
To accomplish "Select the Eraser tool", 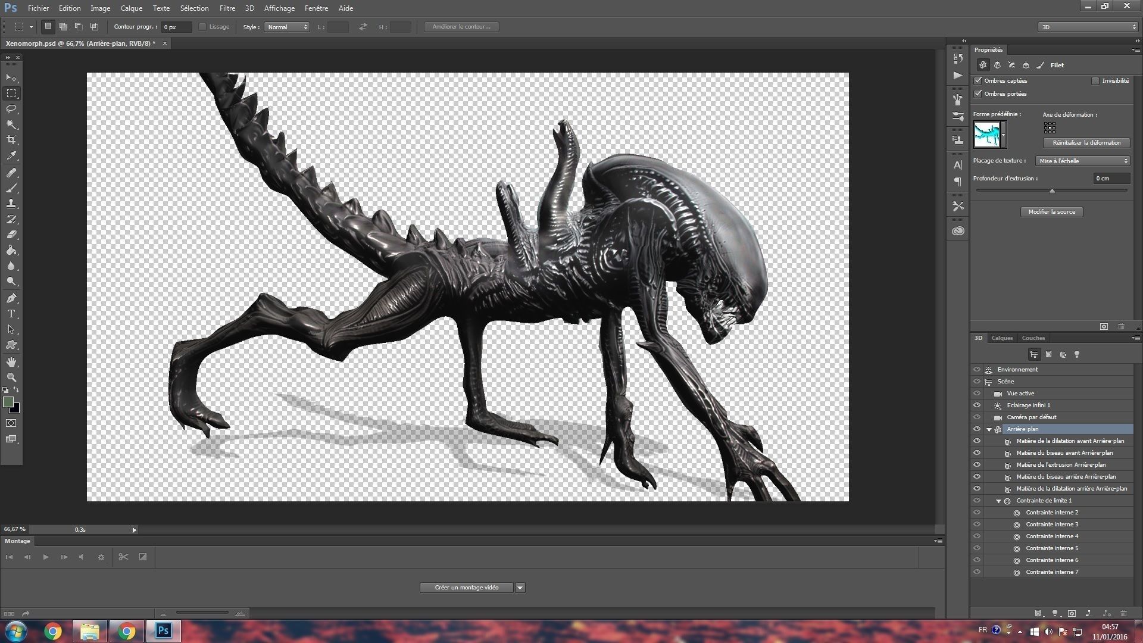I will pos(11,235).
